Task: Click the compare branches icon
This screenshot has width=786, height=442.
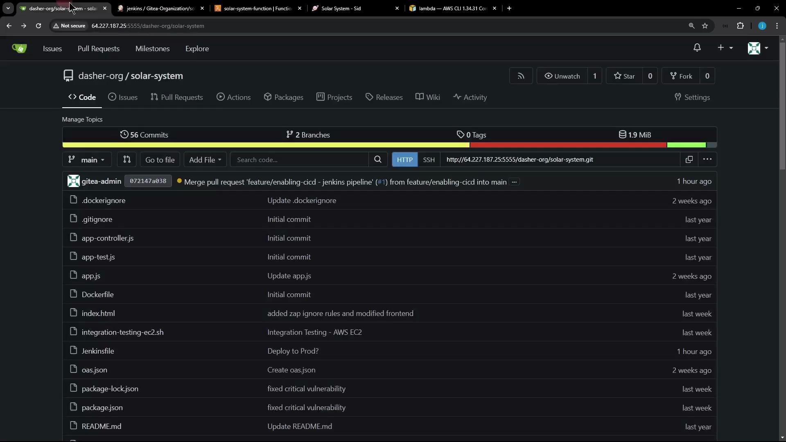Action: pos(127,160)
